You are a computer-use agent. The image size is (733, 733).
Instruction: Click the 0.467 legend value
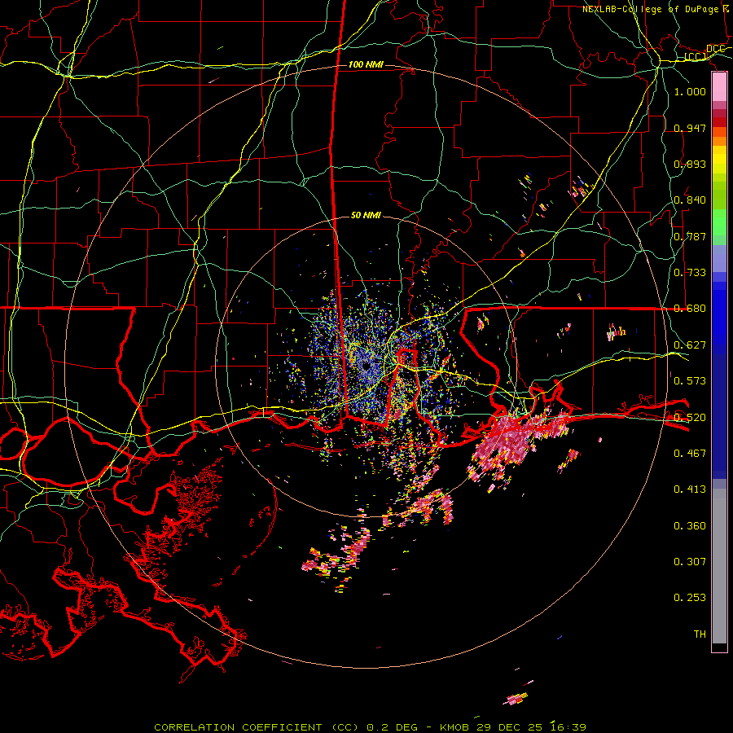(690, 453)
